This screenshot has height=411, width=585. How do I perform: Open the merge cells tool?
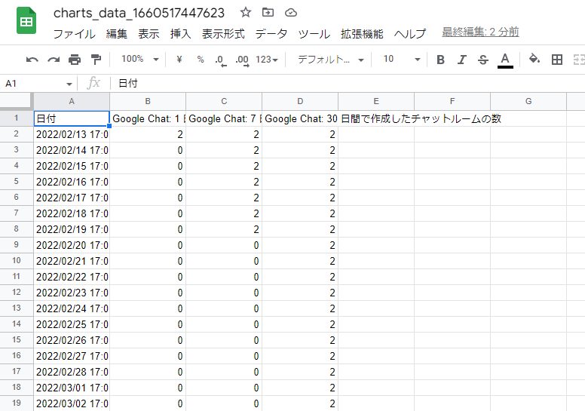[x=579, y=60]
